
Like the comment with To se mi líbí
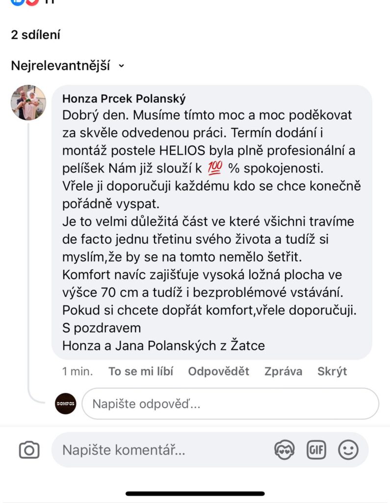141,371
